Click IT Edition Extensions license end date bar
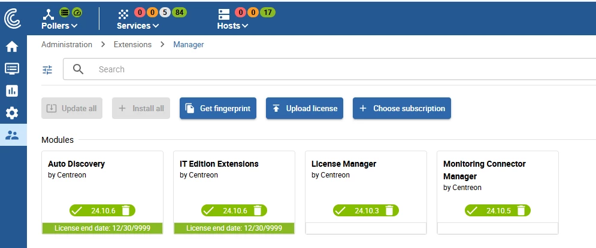Viewport: 596px width, 248px height. (234, 228)
